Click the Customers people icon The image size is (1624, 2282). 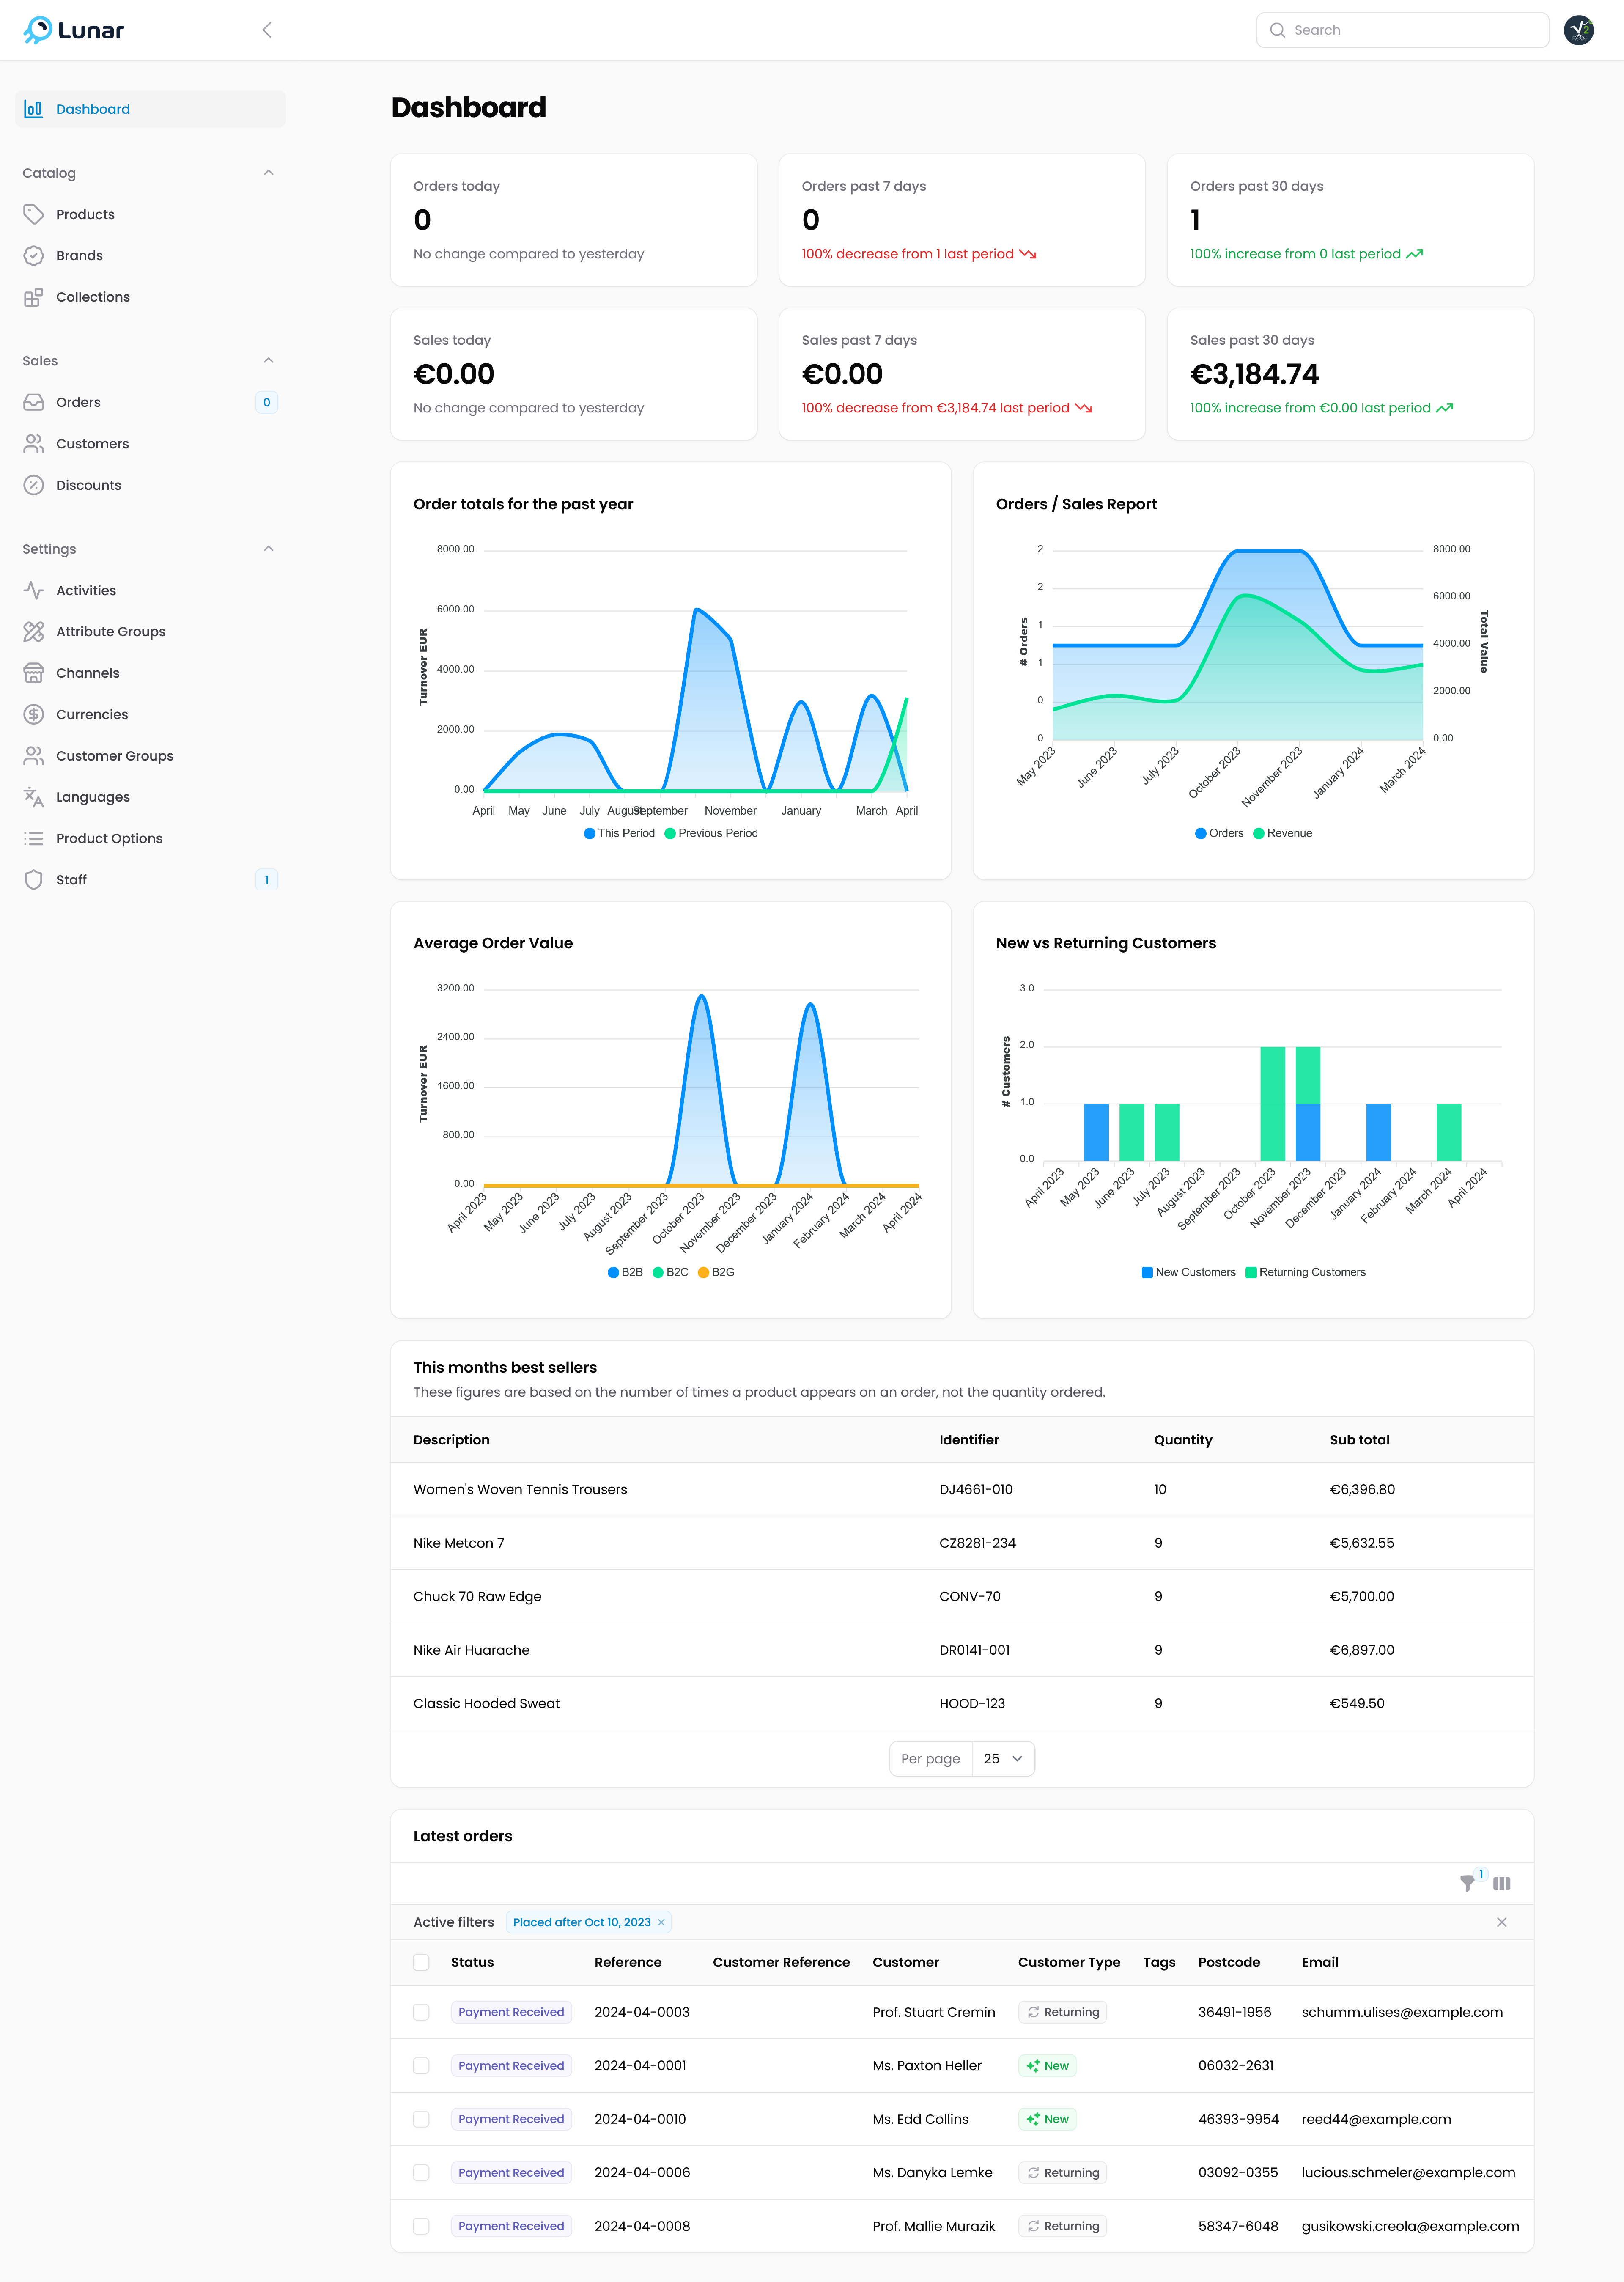point(34,444)
